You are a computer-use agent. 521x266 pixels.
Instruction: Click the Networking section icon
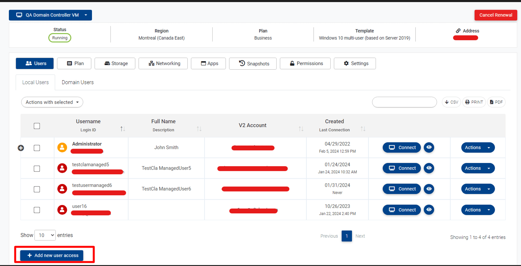151,63
